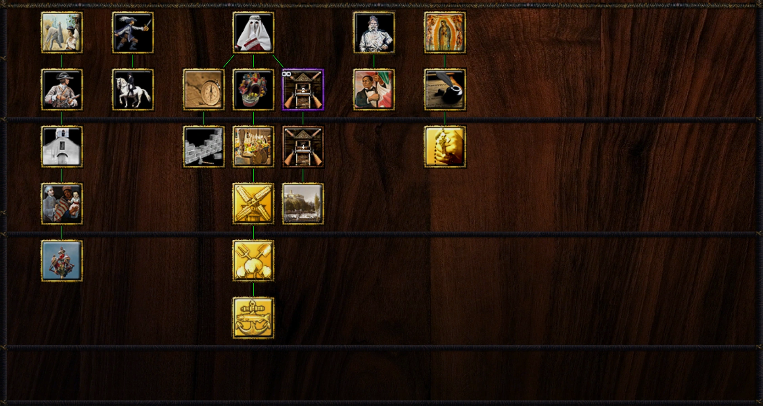Select the golden windmill card
This screenshot has width=763, height=406.
253,204
